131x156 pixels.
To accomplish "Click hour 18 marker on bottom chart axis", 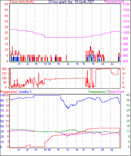I will point(93,150).
